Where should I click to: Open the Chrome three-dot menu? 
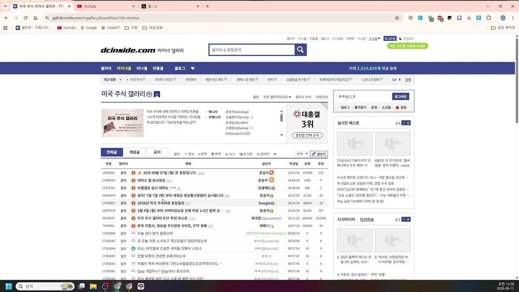pyautogui.click(x=513, y=18)
